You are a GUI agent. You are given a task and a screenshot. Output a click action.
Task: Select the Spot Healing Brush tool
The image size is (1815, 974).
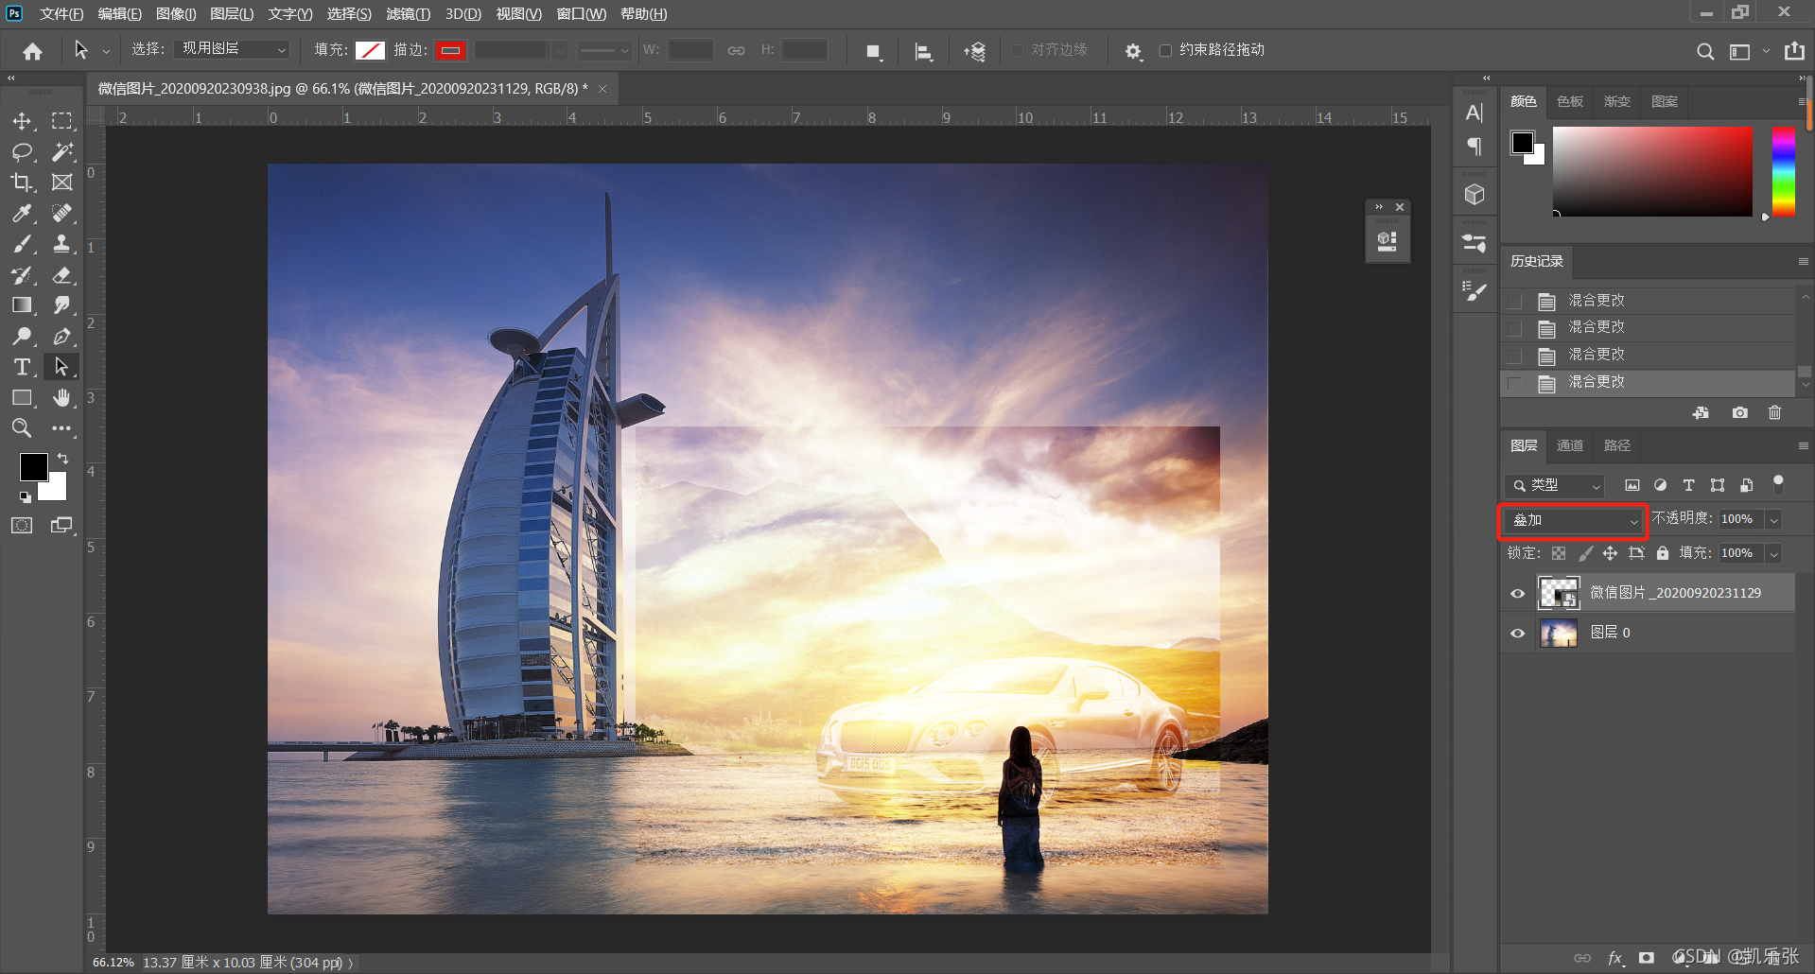62,213
